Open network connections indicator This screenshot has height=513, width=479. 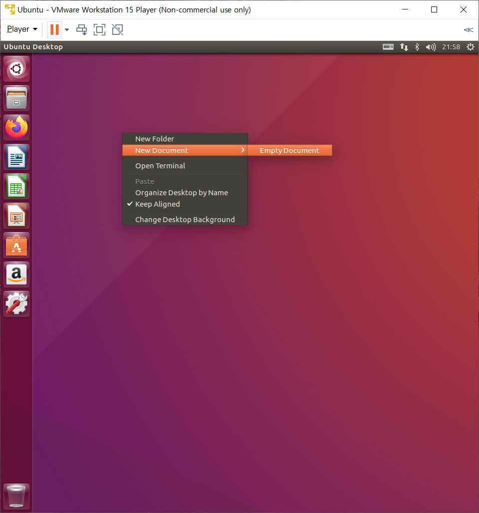click(404, 47)
